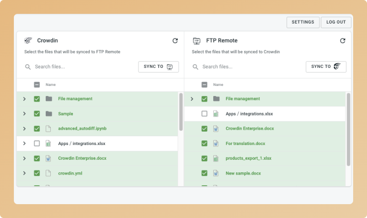The height and width of the screenshot is (218, 367).
Task: Uncheck advanced_autodiff.ipynb checkbox
Action: tap(37, 128)
